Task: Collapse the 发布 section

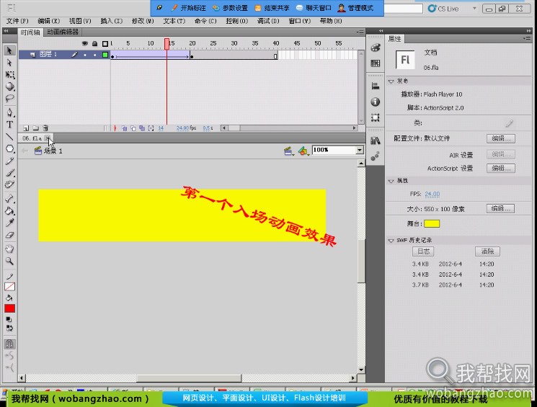Action: click(x=391, y=81)
